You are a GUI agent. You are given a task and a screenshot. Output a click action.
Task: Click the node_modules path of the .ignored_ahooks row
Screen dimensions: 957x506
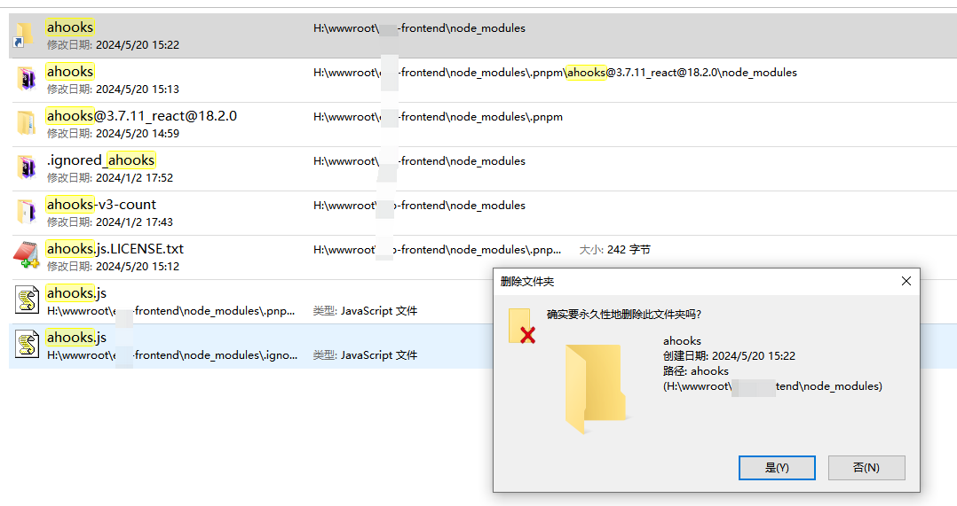click(x=419, y=161)
